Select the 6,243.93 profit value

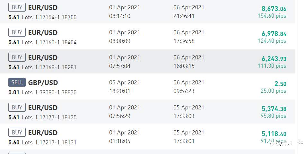coord(274,59)
